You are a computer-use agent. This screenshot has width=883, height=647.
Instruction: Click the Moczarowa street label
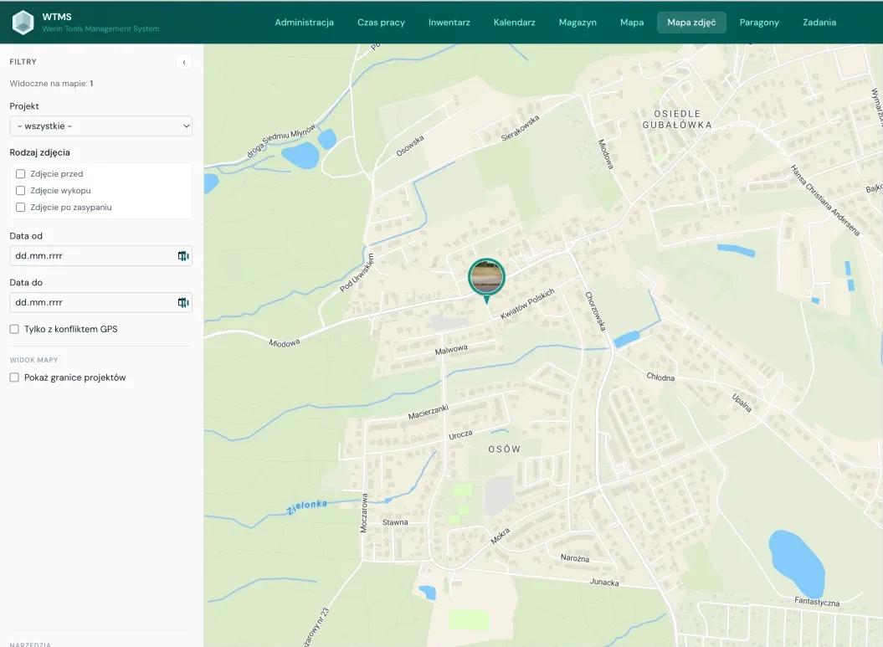(x=364, y=513)
